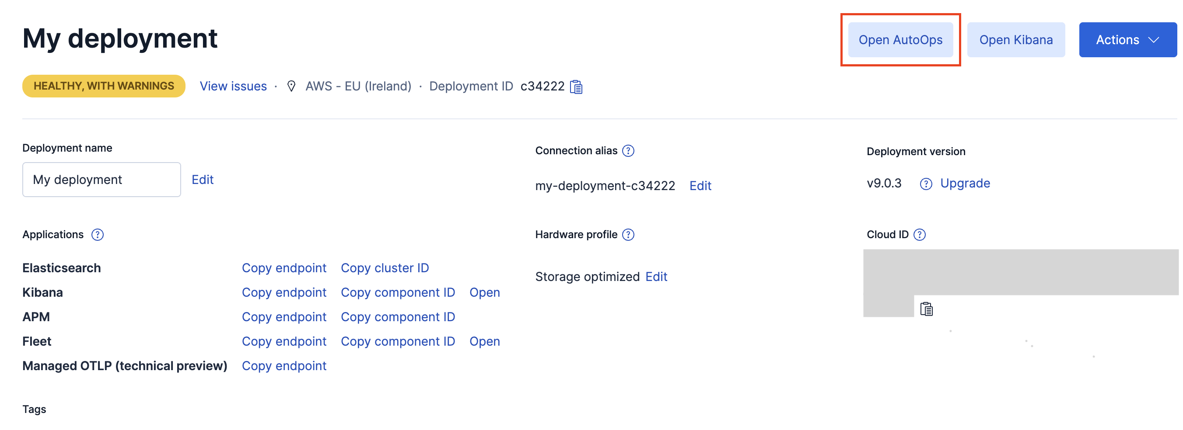Edit the connection alias
Viewport: 1183px width, 430px height.
click(x=700, y=185)
